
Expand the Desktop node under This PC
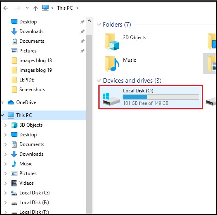point(6,135)
